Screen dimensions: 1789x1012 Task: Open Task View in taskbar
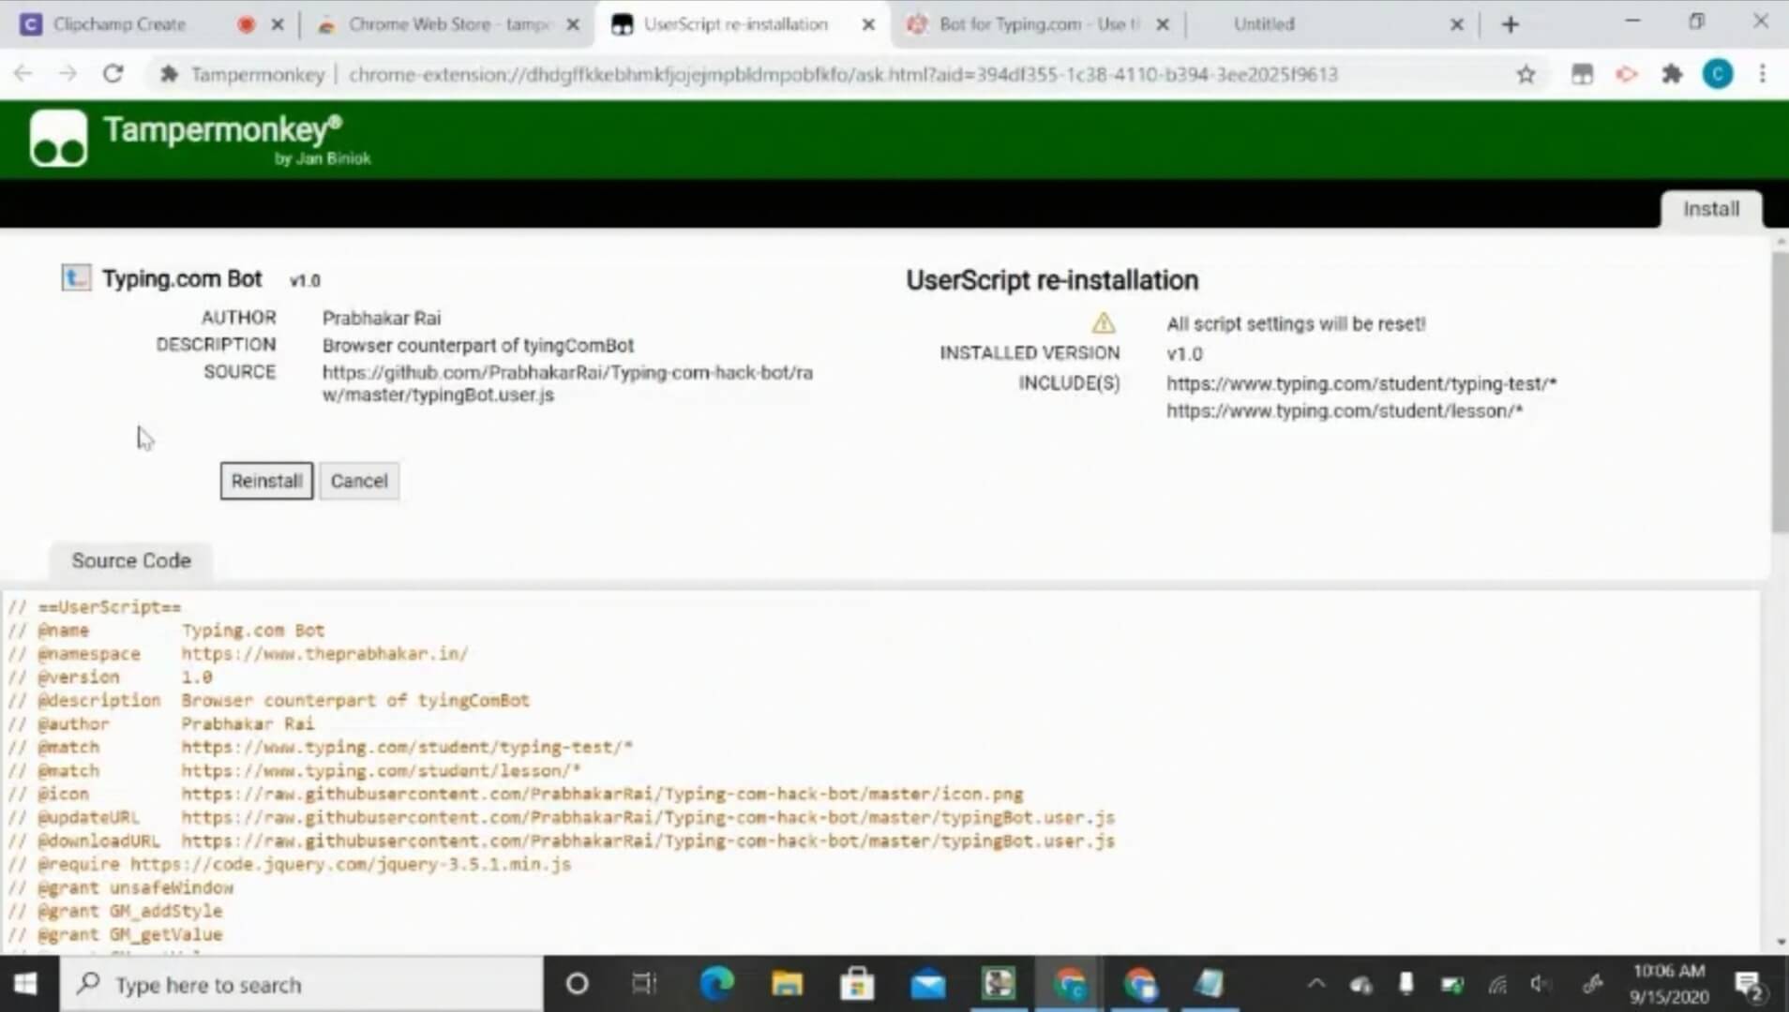click(644, 984)
